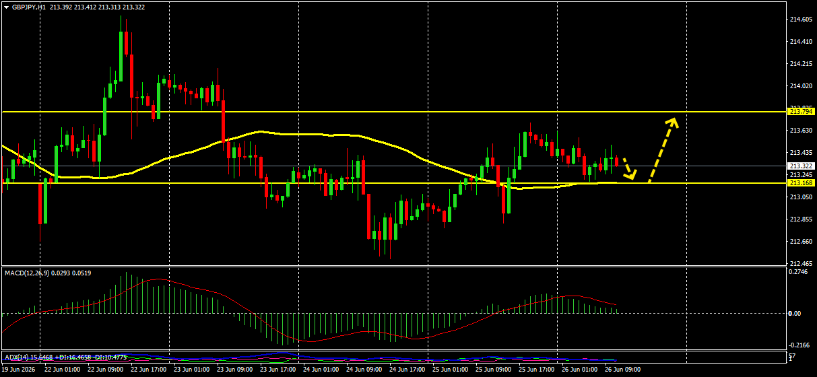817x377 pixels.
Task: Click the 213.630 price axis label
Action: click(x=801, y=131)
